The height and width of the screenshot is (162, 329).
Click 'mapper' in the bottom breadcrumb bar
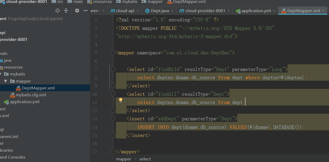(x=124, y=159)
